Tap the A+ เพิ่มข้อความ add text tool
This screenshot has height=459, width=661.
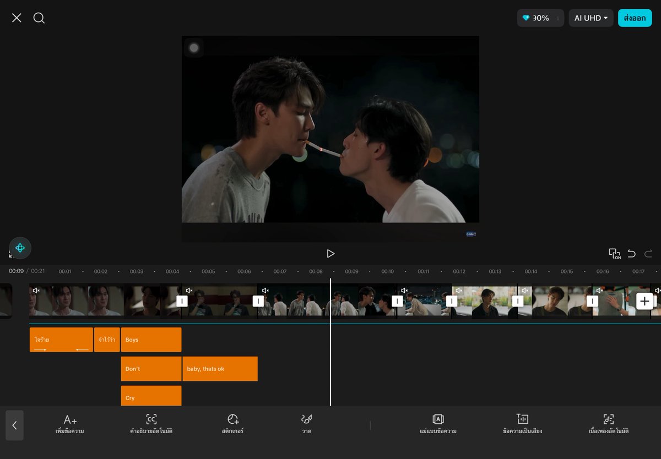[x=70, y=424]
